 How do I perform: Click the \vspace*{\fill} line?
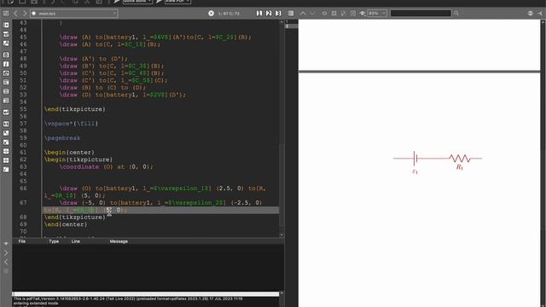point(71,124)
